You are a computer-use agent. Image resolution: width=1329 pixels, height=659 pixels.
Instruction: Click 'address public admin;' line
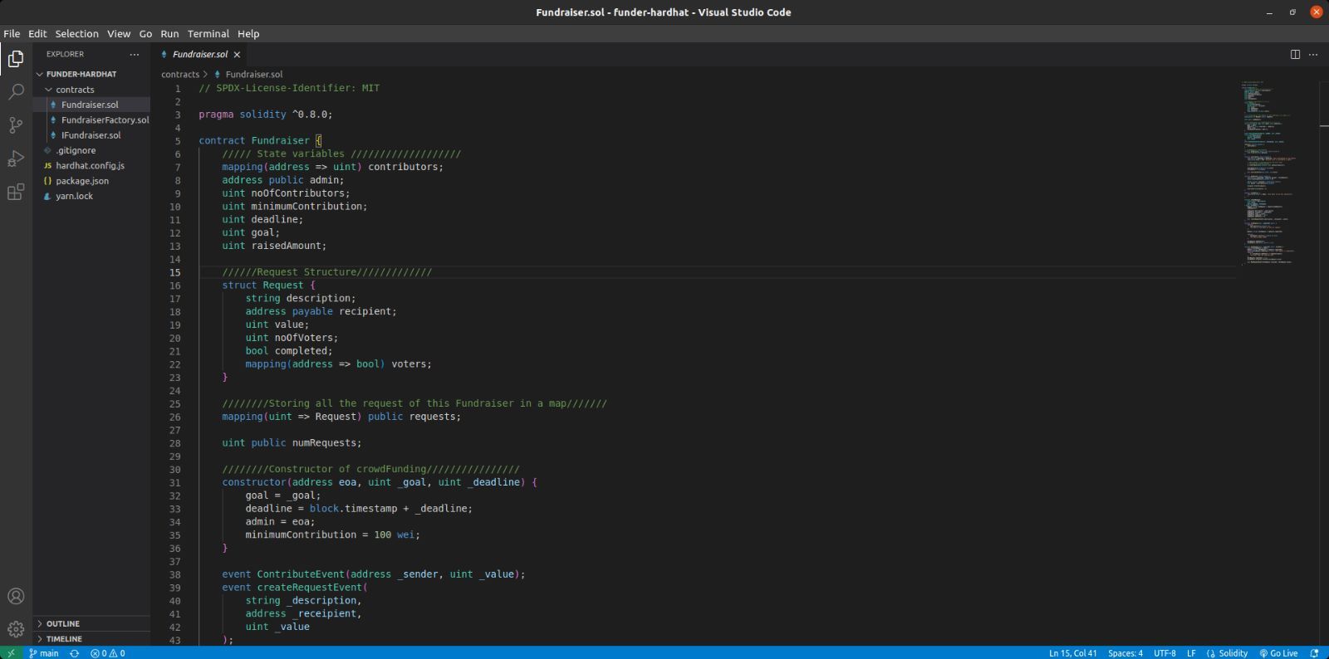coord(282,180)
